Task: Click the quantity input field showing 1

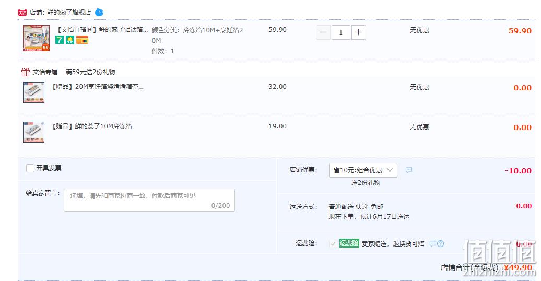Action: [x=341, y=32]
